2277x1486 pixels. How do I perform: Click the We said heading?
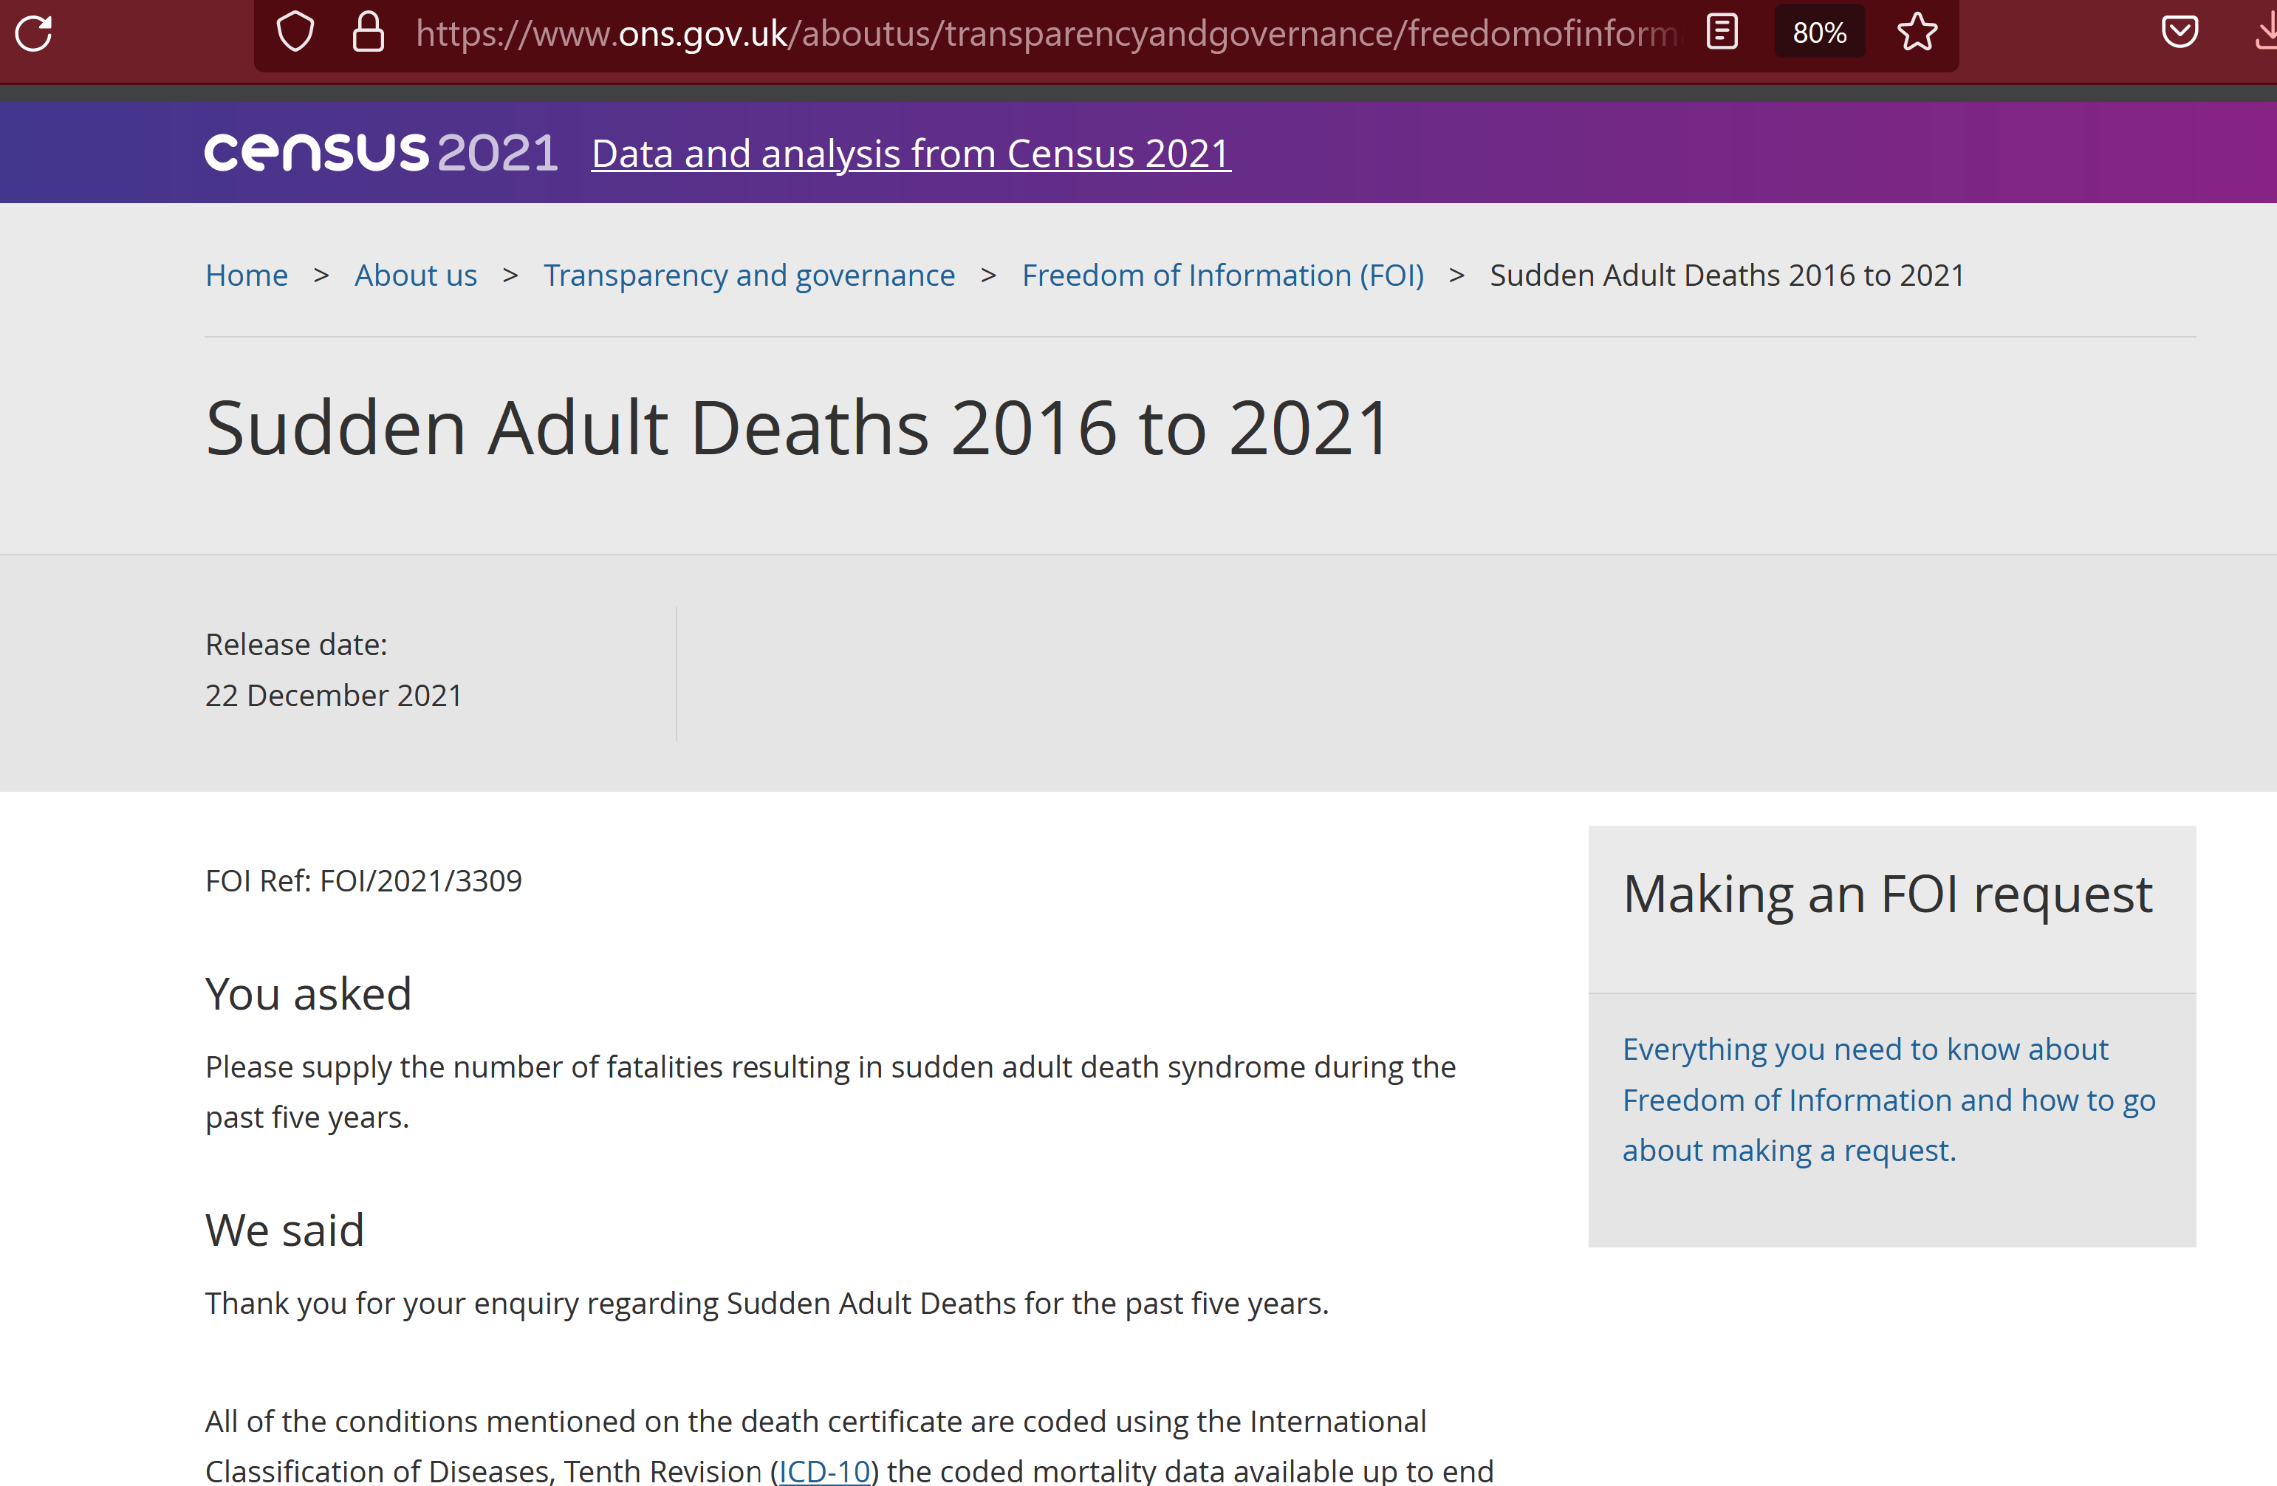[x=284, y=1230]
